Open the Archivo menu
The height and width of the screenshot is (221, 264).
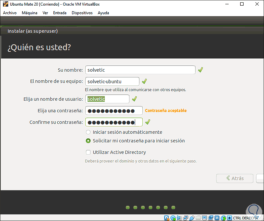[10, 13]
